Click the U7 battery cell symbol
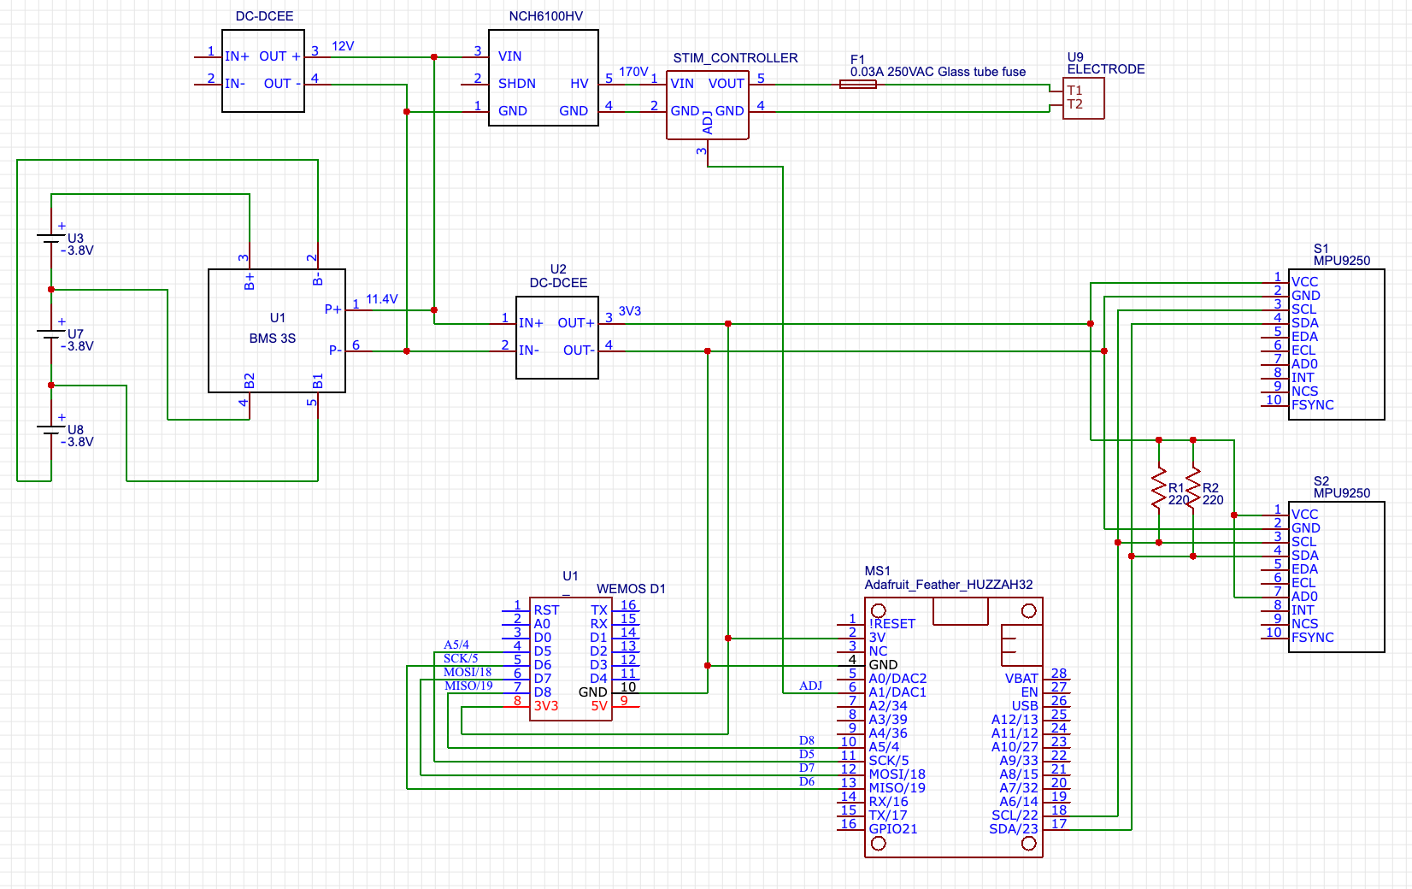1412x889 pixels. coord(51,334)
